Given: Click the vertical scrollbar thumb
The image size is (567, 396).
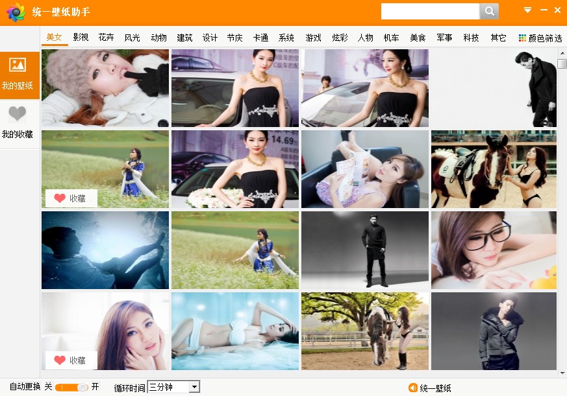Looking at the screenshot, I should [x=562, y=64].
